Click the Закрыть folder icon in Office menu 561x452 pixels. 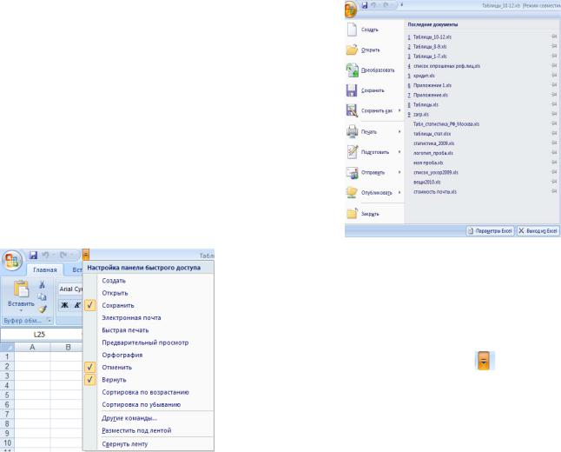click(x=352, y=214)
